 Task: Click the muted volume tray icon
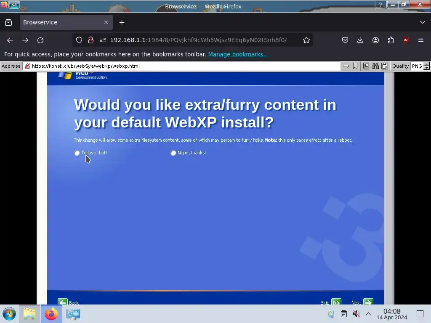point(356,314)
